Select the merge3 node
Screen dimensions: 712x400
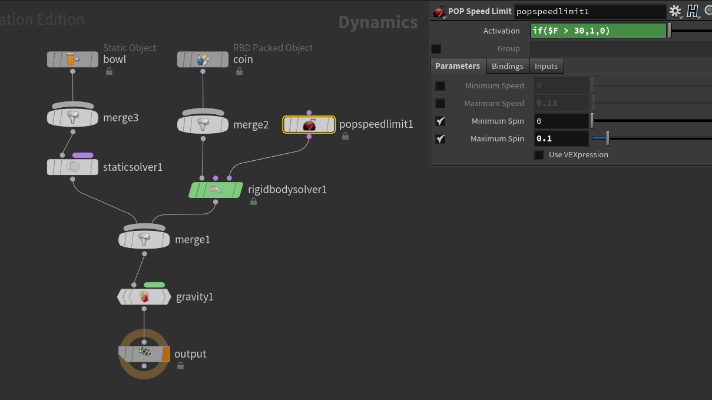pyautogui.click(x=72, y=118)
